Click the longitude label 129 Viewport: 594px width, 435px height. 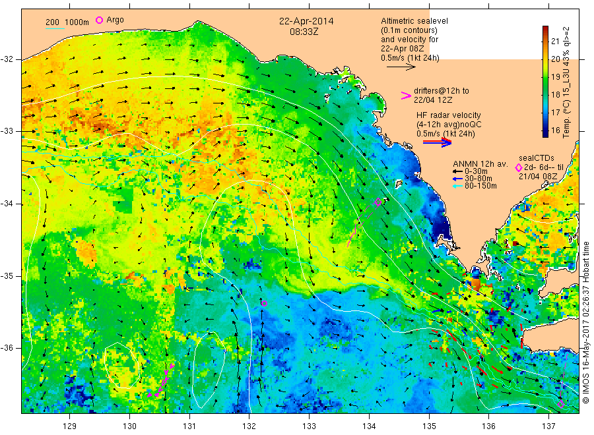pos(70,426)
